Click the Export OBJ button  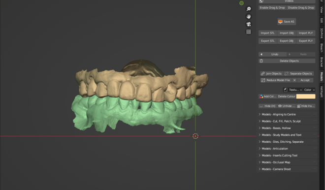point(287,41)
